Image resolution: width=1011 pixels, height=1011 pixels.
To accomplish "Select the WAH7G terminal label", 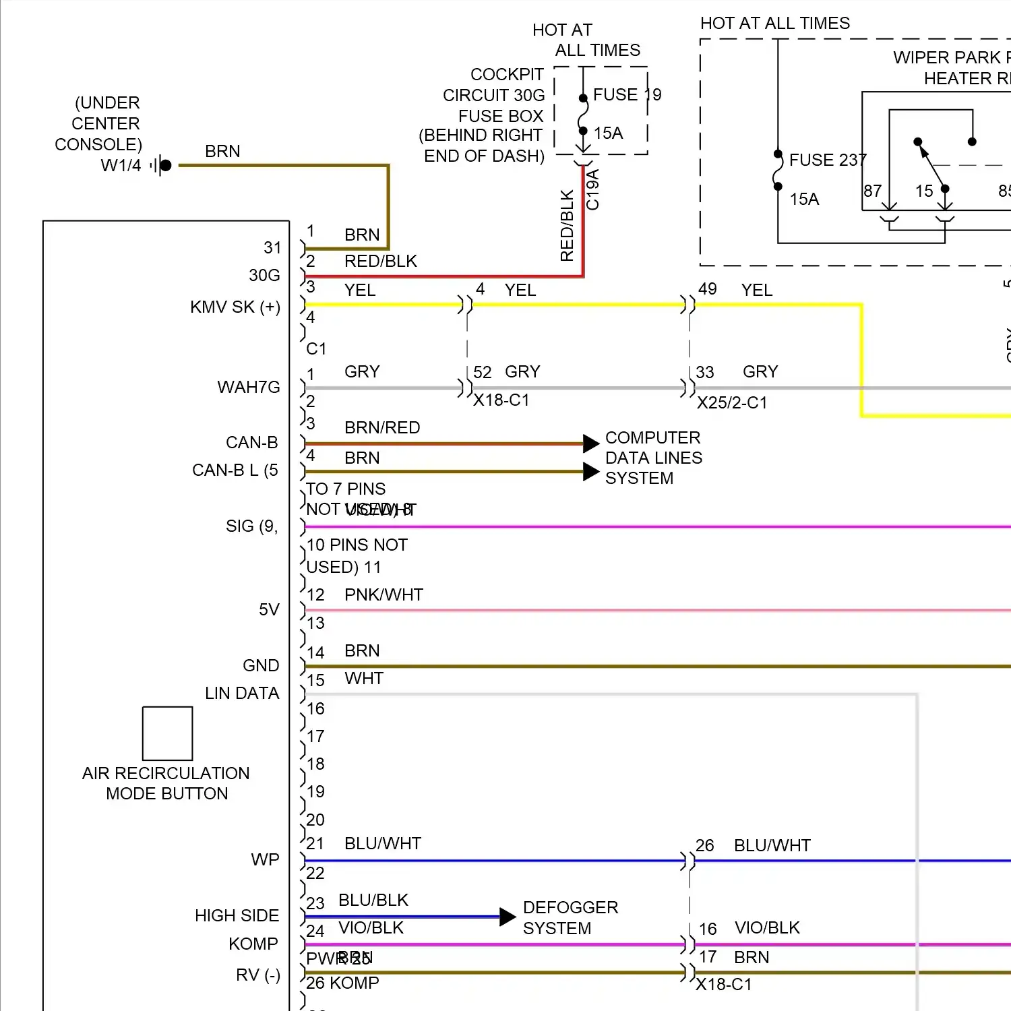I will pos(249,387).
